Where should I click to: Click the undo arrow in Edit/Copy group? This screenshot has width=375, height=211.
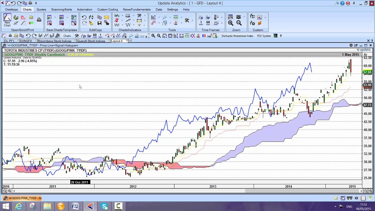(84, 18)
